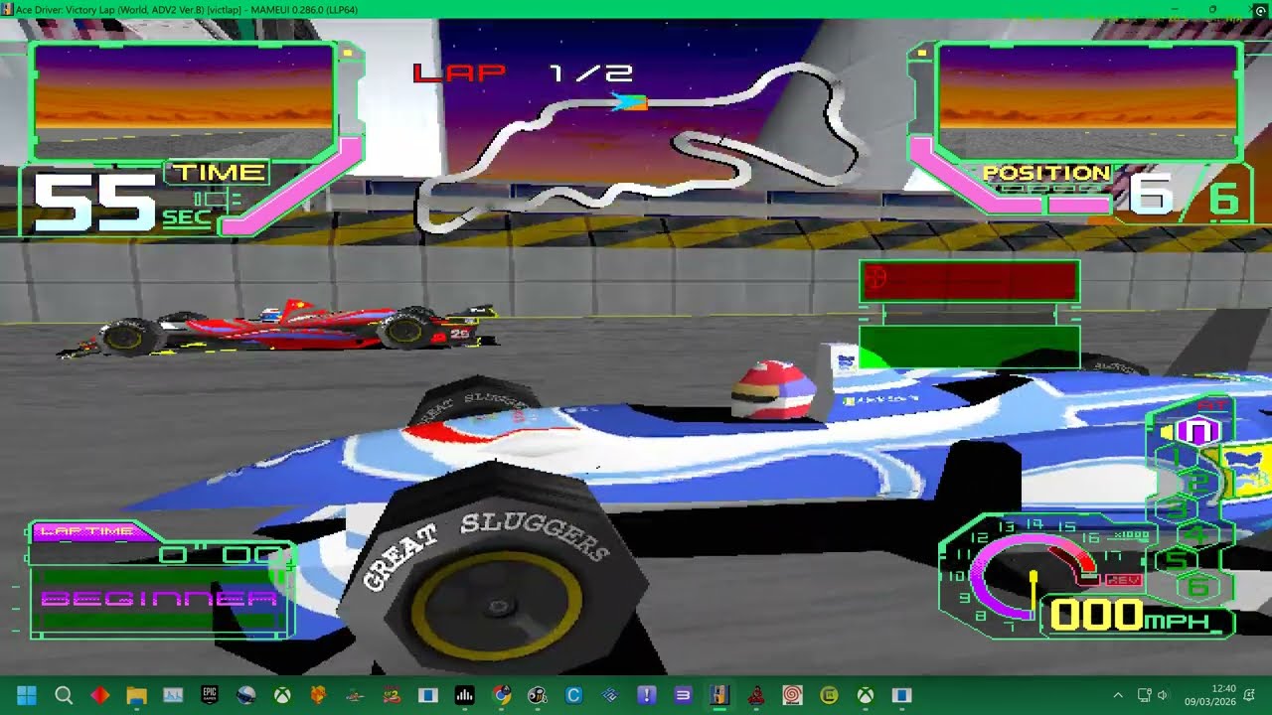Launch the orange spiral emulator icon
Viewport: 1272px width, 715px height.
tap(792, 695)
